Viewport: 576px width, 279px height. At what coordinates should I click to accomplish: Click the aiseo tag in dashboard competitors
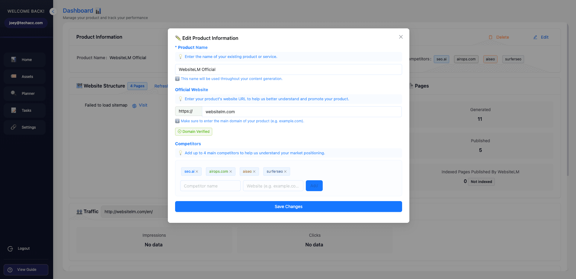point(490,59)
